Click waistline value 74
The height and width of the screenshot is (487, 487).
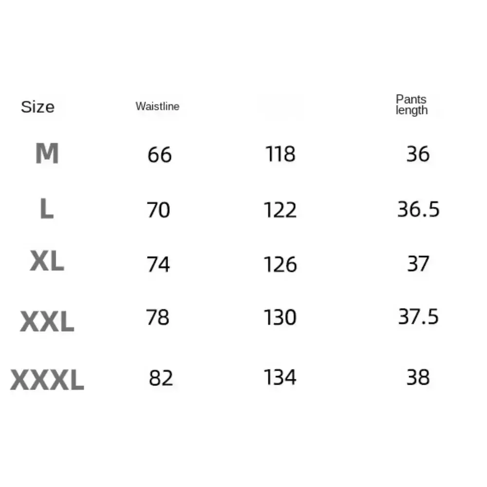tap(158, 264)
